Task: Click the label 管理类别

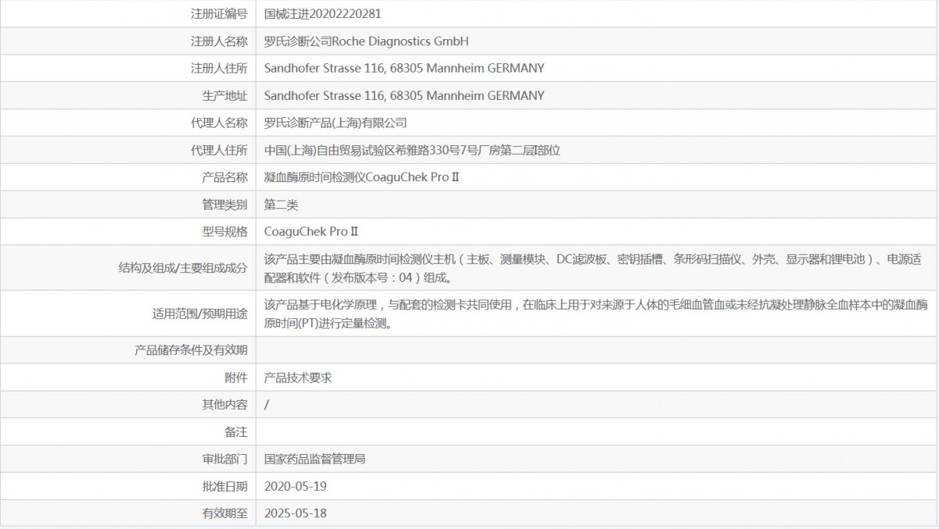Action: pyautogui.click(x=225, y=205)
